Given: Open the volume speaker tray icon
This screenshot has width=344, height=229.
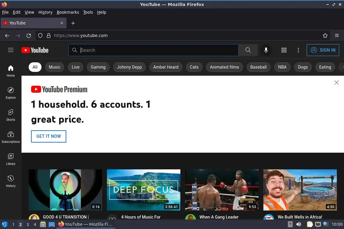Looking at the screenshot, I should pyautogui.click(x=299, y=224).
